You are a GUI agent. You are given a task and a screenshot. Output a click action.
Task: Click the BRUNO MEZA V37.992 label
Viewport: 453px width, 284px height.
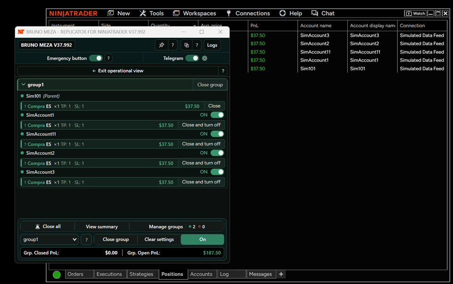pos(46,45)
